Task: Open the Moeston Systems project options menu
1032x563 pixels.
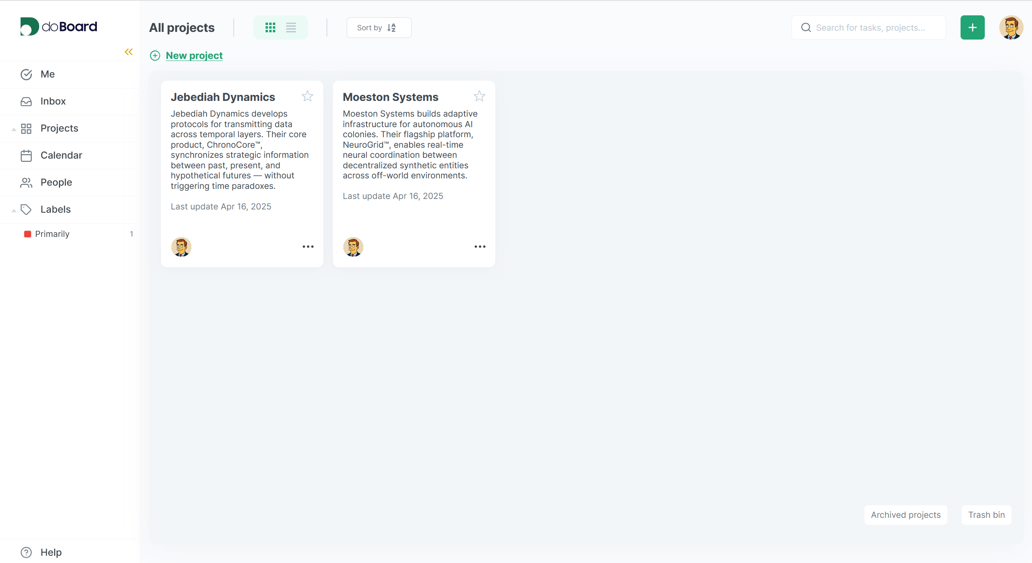Action: click(479, 247)
